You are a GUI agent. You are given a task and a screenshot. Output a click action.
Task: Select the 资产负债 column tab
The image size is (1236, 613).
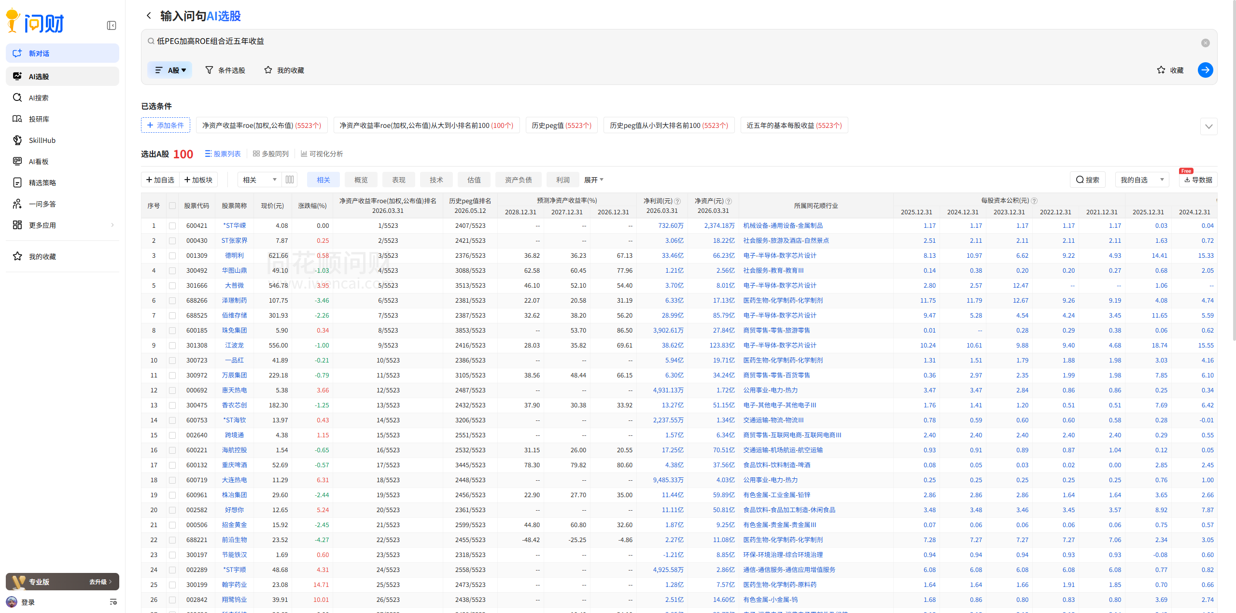(519, 180)
